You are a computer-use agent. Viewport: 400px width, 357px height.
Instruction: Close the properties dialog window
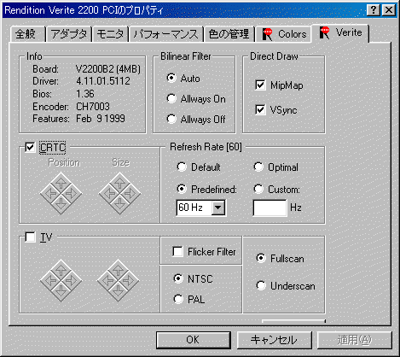click(x=388, y=10)
